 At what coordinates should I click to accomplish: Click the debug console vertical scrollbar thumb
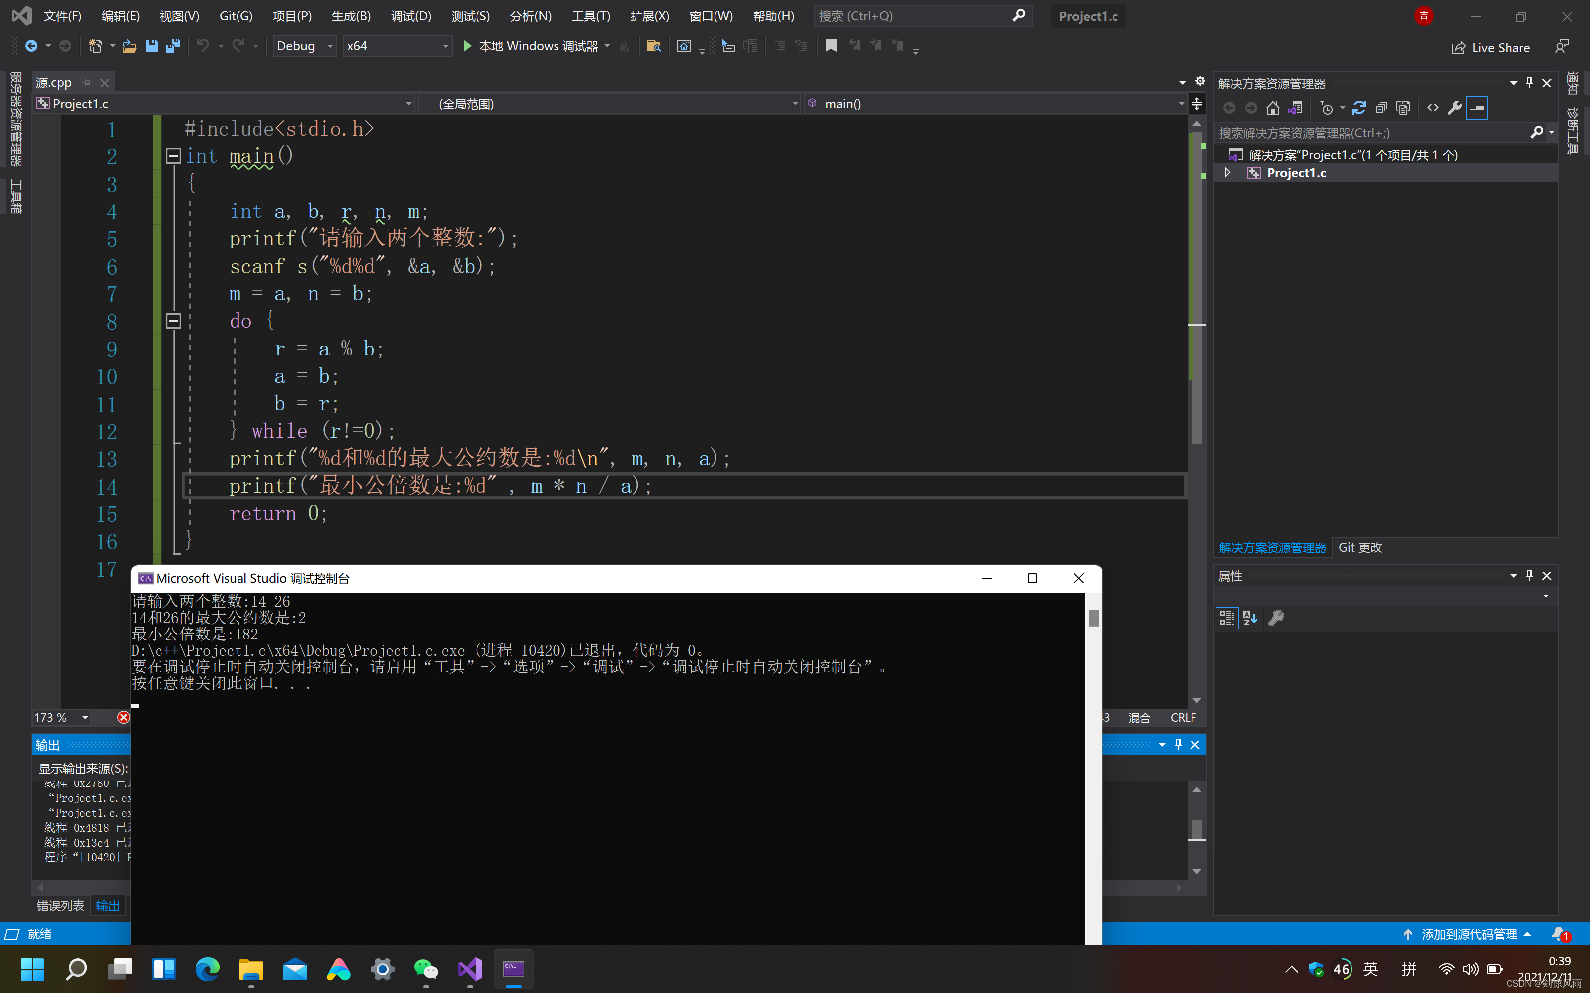click(1093, 618)
